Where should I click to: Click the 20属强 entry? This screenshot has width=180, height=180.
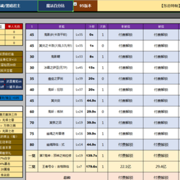pos(11,169)
